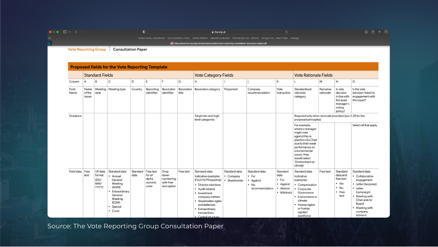Show the tab overview icon
438x247 pixels.
386,32
